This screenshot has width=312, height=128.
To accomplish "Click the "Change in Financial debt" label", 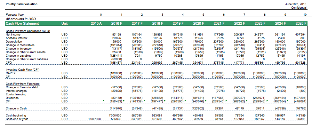I will pos(22,87).
